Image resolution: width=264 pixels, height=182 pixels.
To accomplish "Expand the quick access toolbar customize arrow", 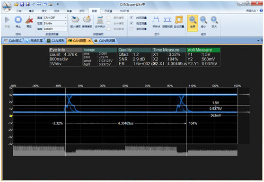I will pos(58,4).
